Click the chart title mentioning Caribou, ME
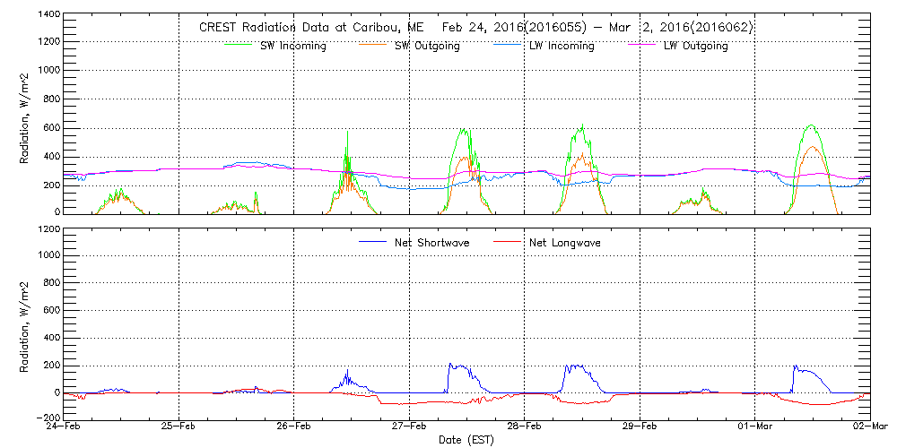897x448 pixels. [x=475, y=28]
